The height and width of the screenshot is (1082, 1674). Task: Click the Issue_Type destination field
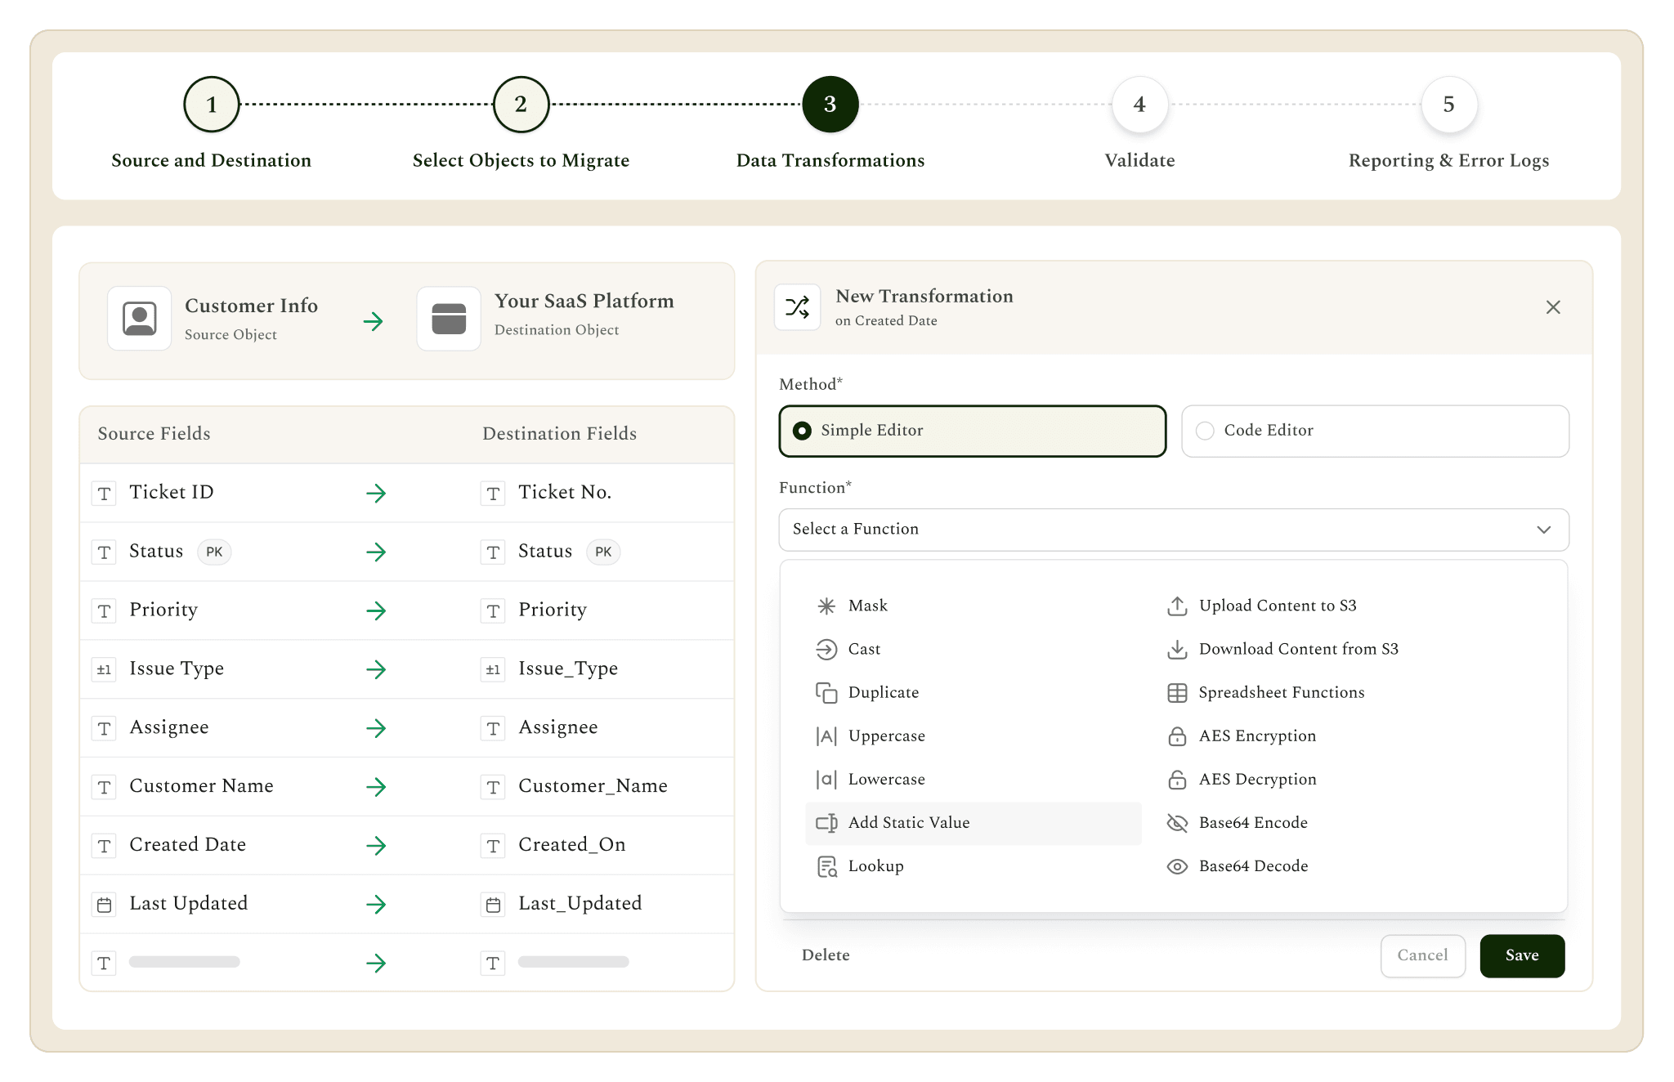tap(568, 669)
